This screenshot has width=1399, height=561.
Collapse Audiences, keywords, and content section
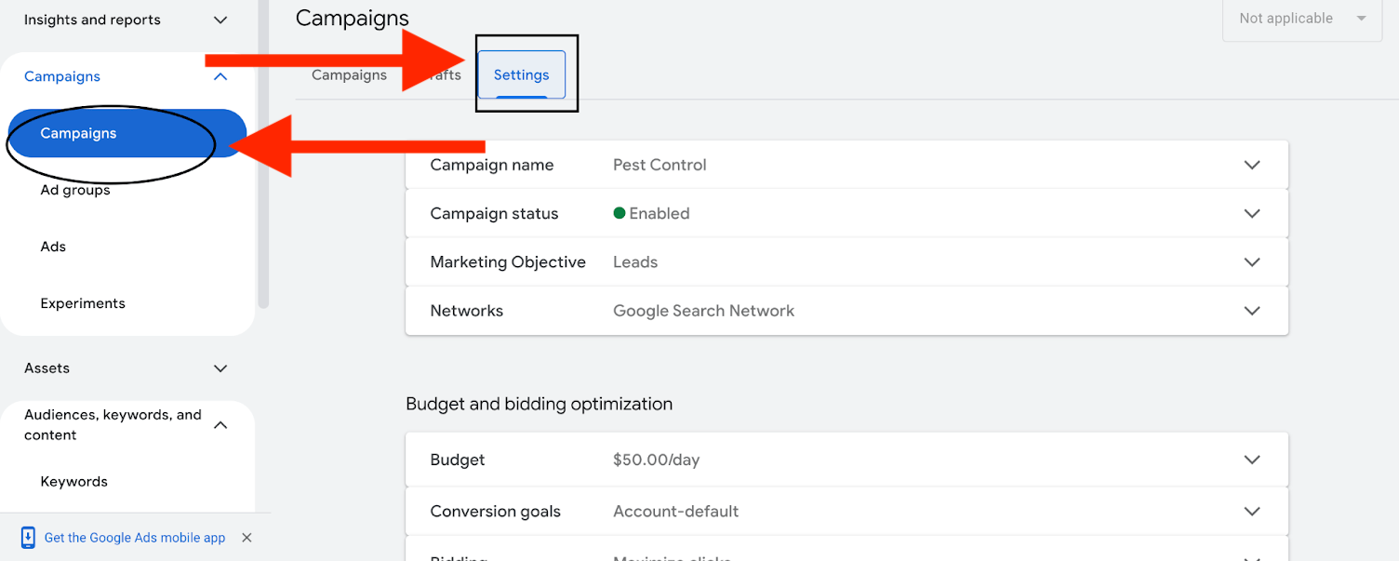point(220,425)
